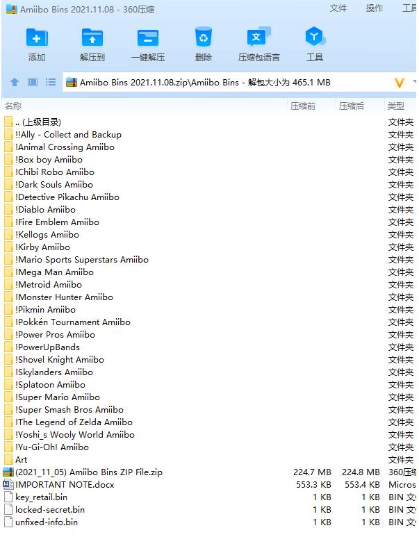Screen dimensions: 419x537
Task: Click the 360压缩 app icon in the title bar
Action: pyautogui.click(x=12, y=9)
